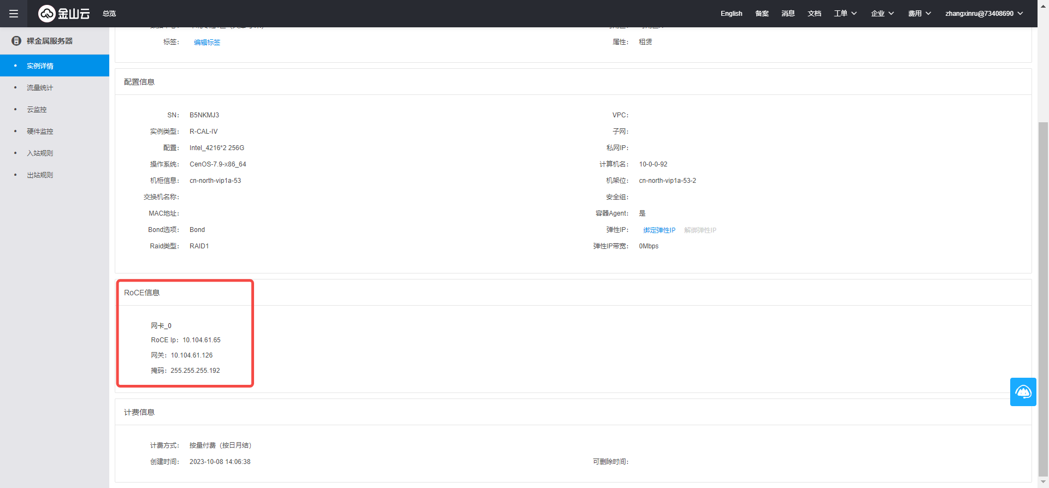Select 云监控 in sidebar

point(37,110)
